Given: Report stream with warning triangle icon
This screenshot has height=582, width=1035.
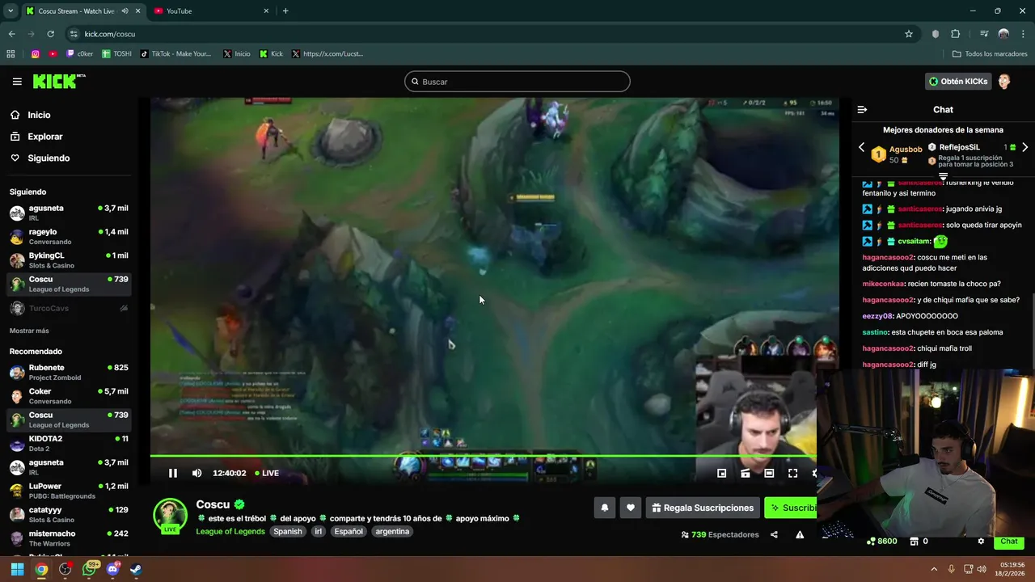Looking at the screenshot, I should tap(800, 534).
